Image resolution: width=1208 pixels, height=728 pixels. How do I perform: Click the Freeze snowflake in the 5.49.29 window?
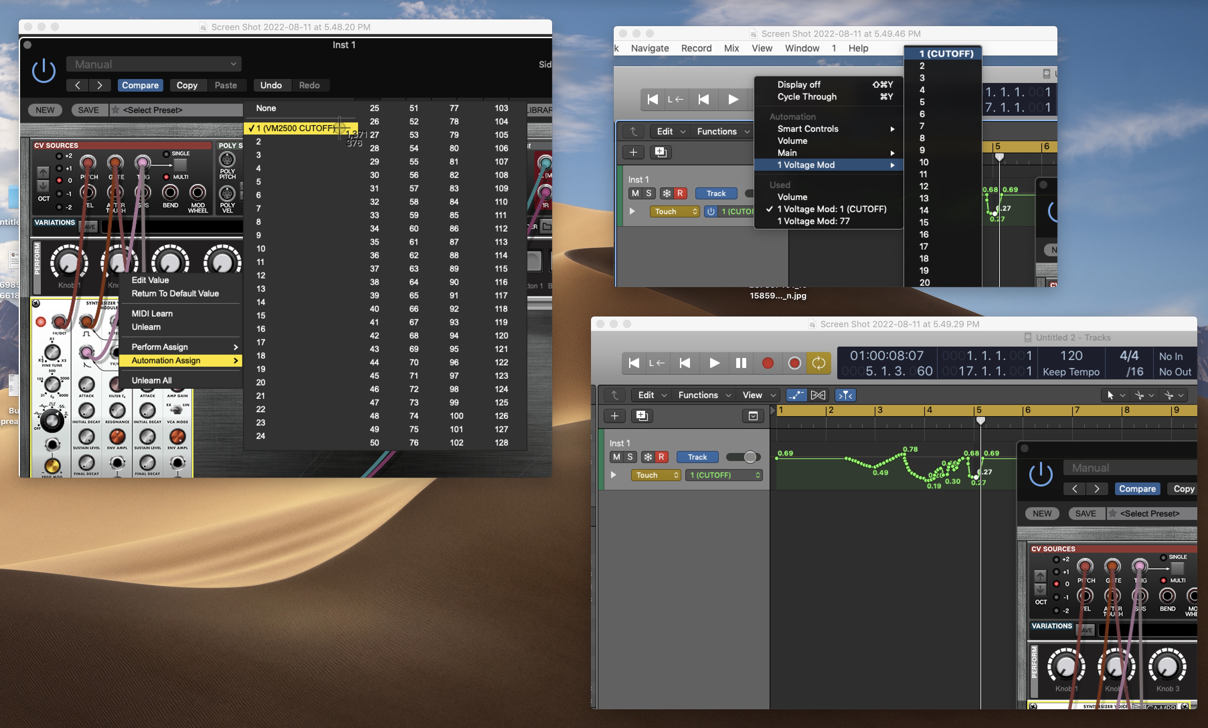[648, 457]
